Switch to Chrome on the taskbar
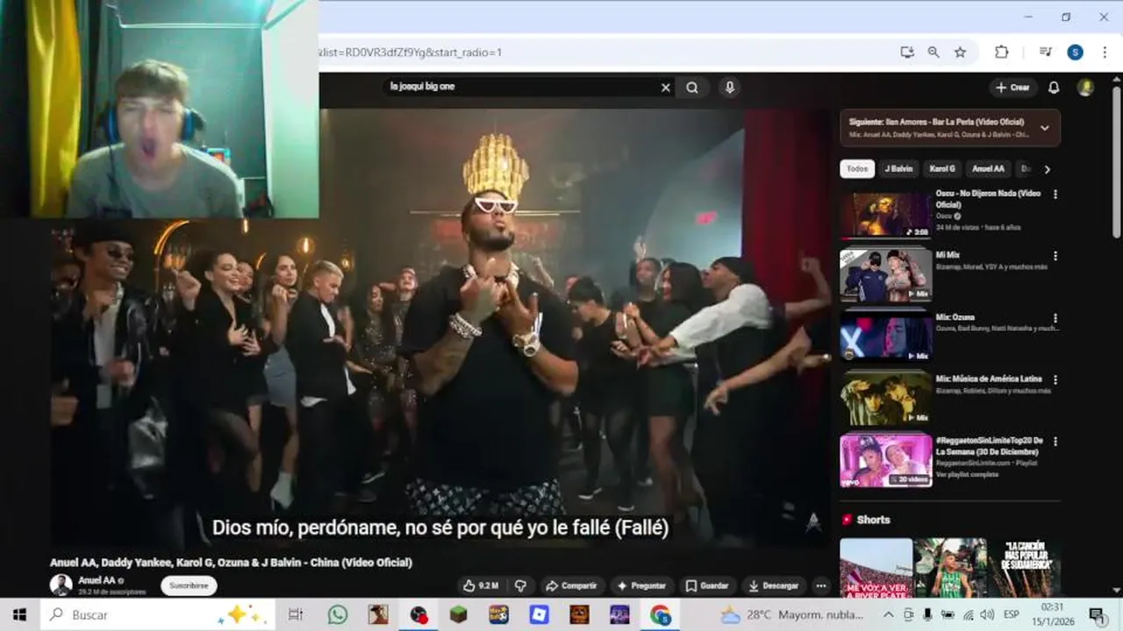 [661, 615]
